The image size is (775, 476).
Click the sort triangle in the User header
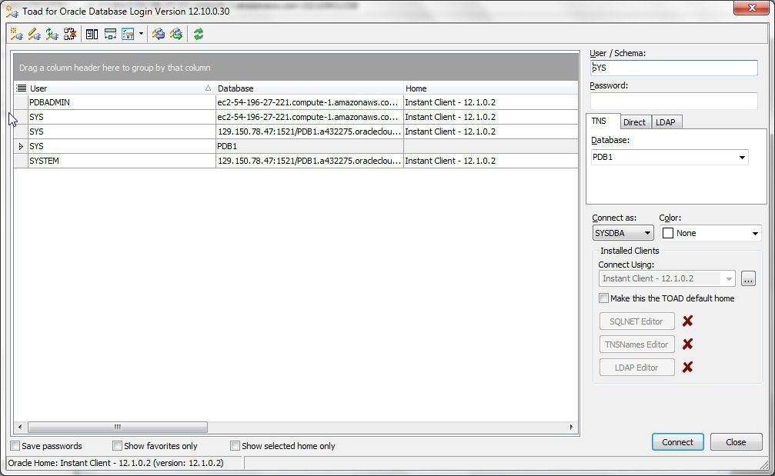click(208, 88)
